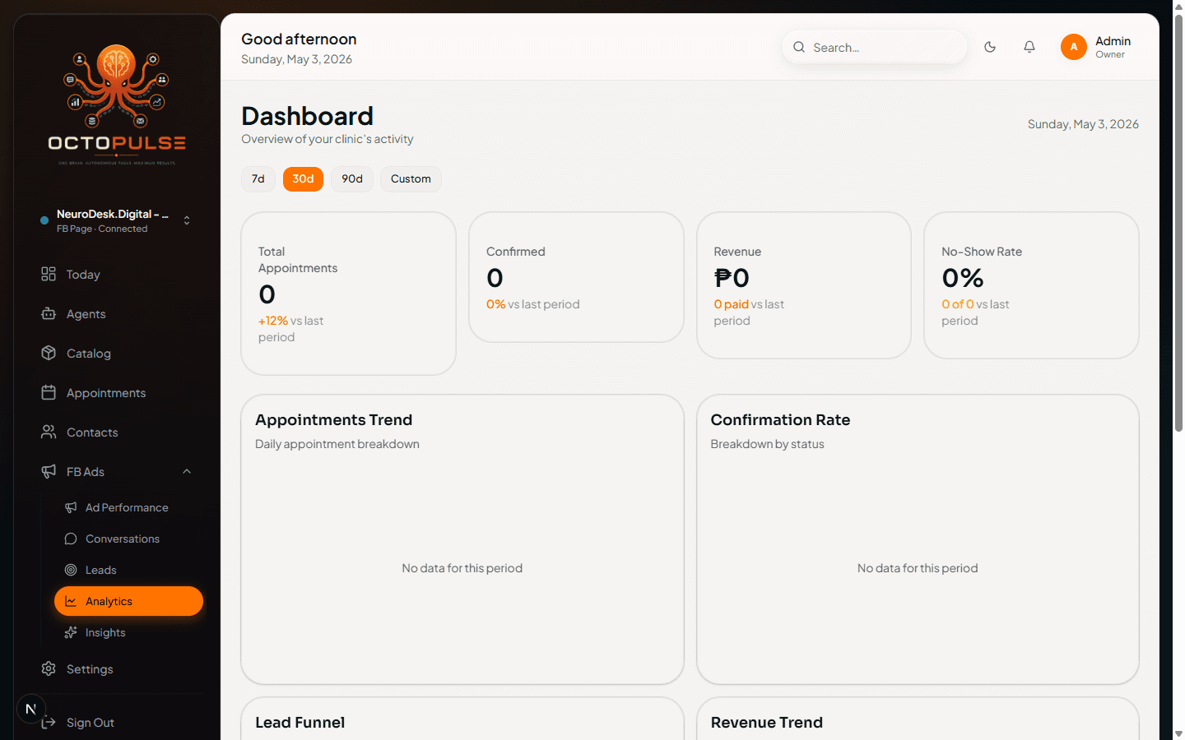Click the Contacts people icon
The height and width of the screenshot is (740, 1185).
pyautogui.click(x=49, y=432)
